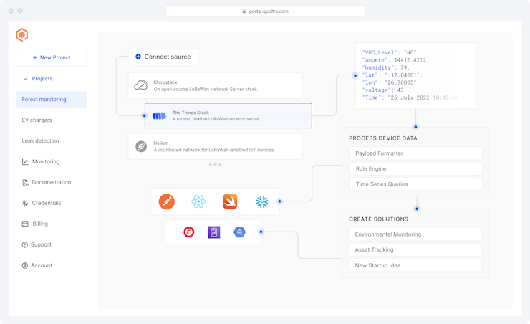This screenshot has height=324, width=530.
Task: Click the Connect source button
Action: point(163,57)
